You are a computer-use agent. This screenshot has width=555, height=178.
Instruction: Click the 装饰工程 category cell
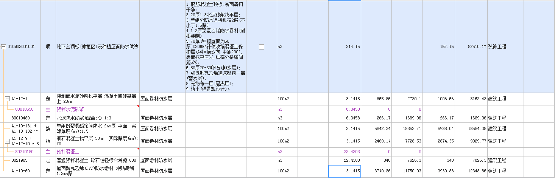(505, 47)
